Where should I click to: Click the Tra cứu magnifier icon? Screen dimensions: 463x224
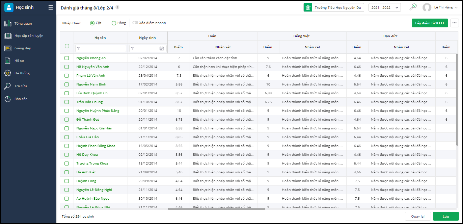tap(7, 86)
